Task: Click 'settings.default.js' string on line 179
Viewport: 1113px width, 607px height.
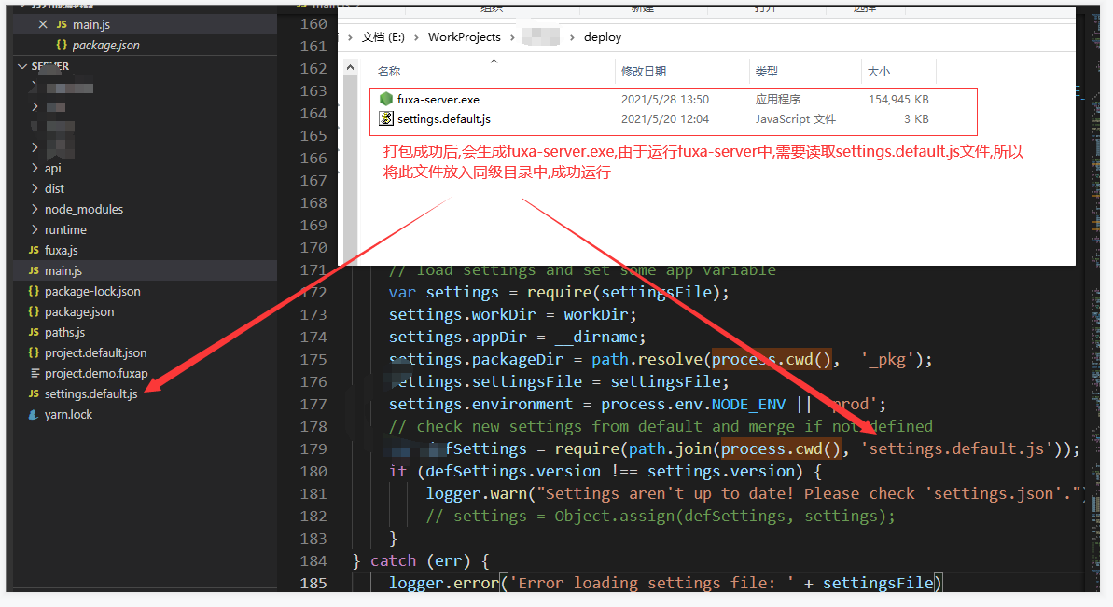Action: pyautogui.click(x=956, y=448)
